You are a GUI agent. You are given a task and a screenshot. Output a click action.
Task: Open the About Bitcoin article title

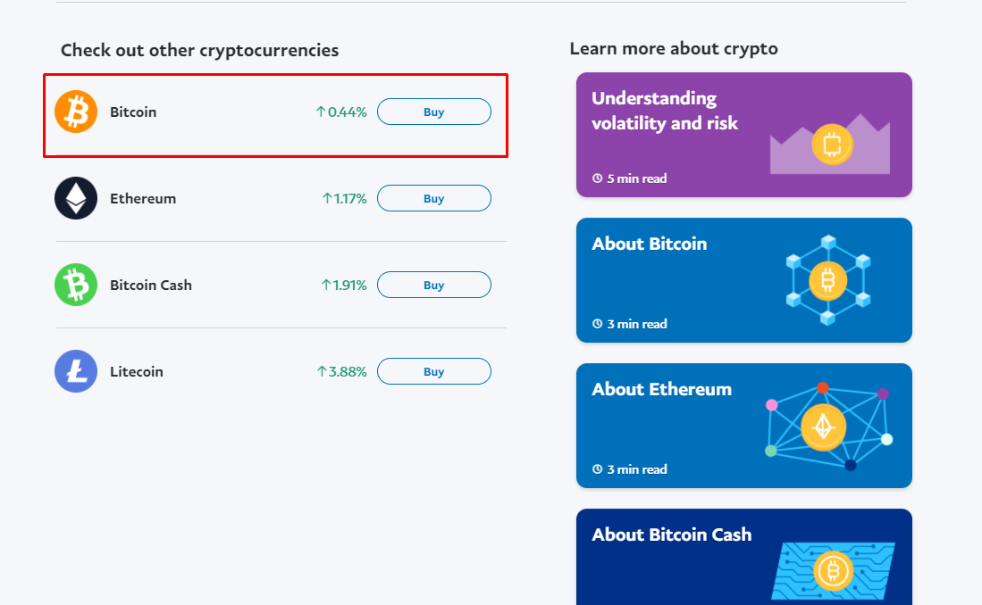pos(649,244)
